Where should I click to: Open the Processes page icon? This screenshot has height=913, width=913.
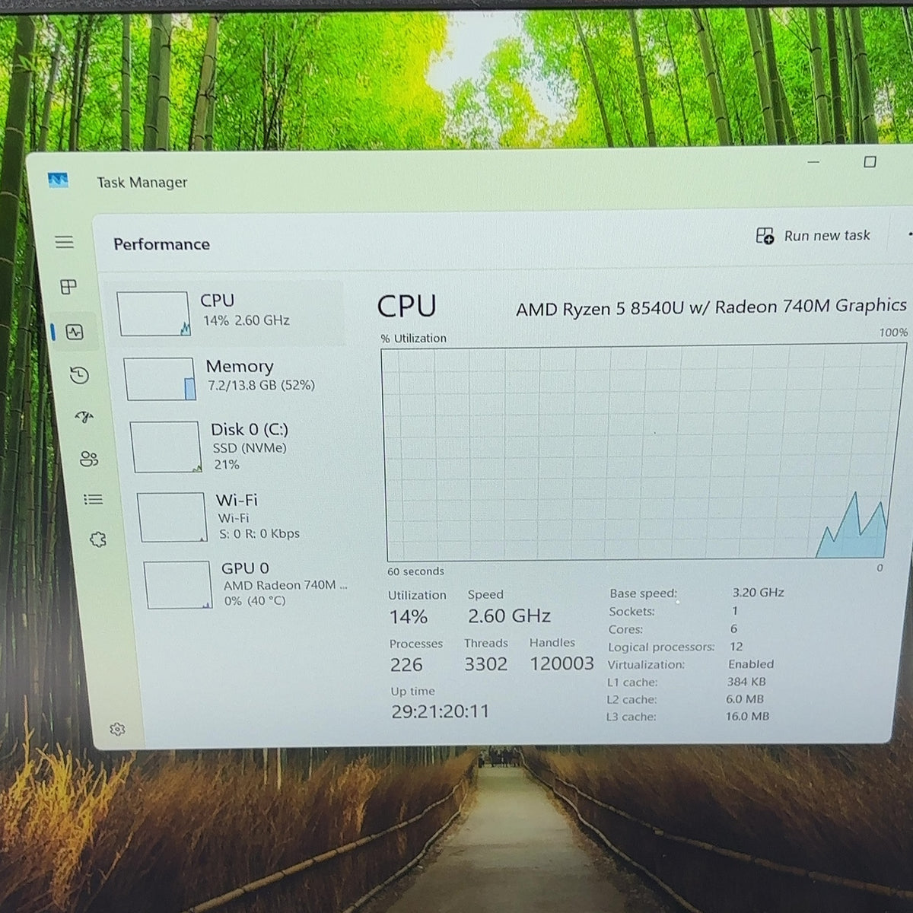coord(68,286)
